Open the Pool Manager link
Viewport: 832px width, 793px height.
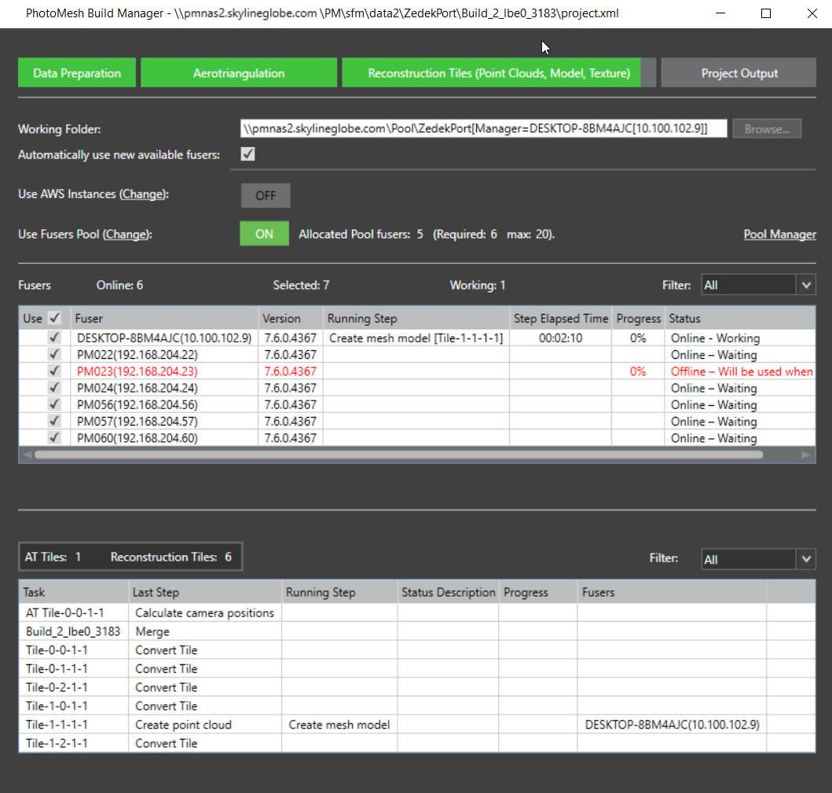click(779, 234)
